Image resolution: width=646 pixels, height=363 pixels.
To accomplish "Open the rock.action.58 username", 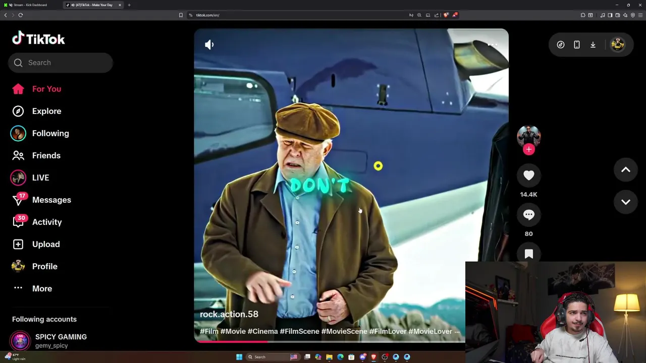I will pos(229,314).
